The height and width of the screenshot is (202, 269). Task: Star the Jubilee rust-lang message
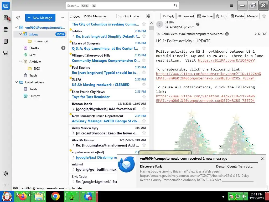144,36
